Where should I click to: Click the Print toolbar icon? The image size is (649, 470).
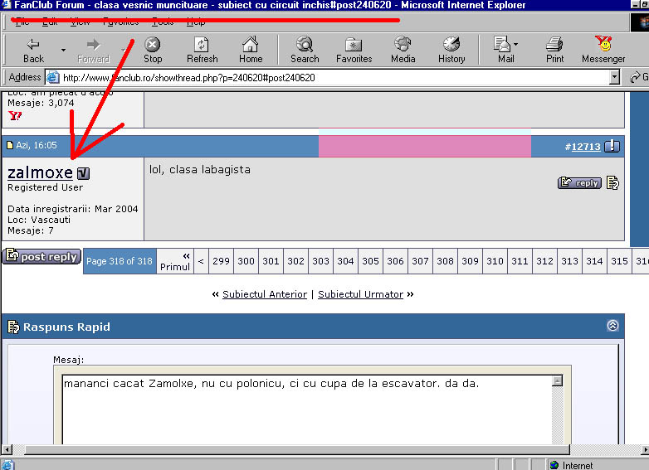click(x=554, y=50)
